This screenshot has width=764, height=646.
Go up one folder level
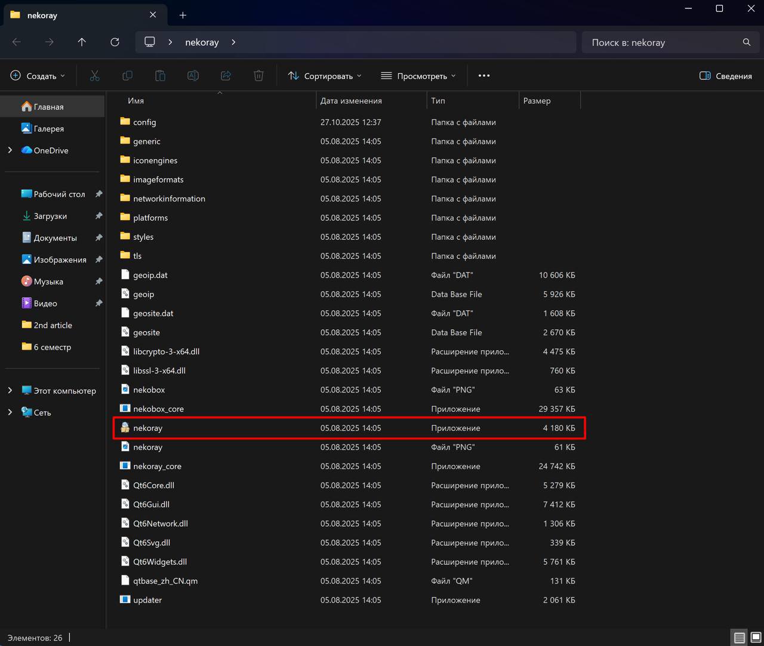(82, 42)
